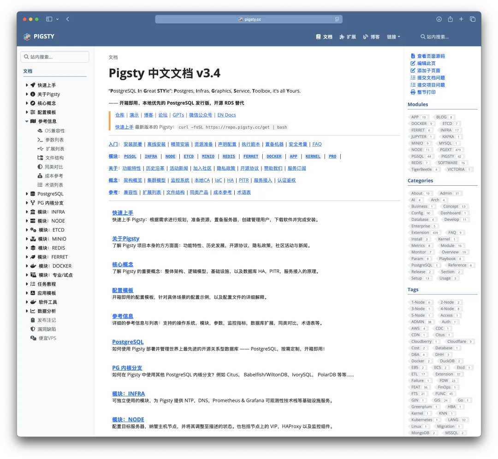Open the 文档 menu in top navigation
The height and width of the screenshot is (459, 498).
324,37
